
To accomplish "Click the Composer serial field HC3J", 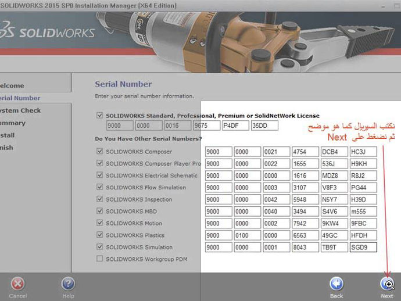I will [x=363, y=152].
